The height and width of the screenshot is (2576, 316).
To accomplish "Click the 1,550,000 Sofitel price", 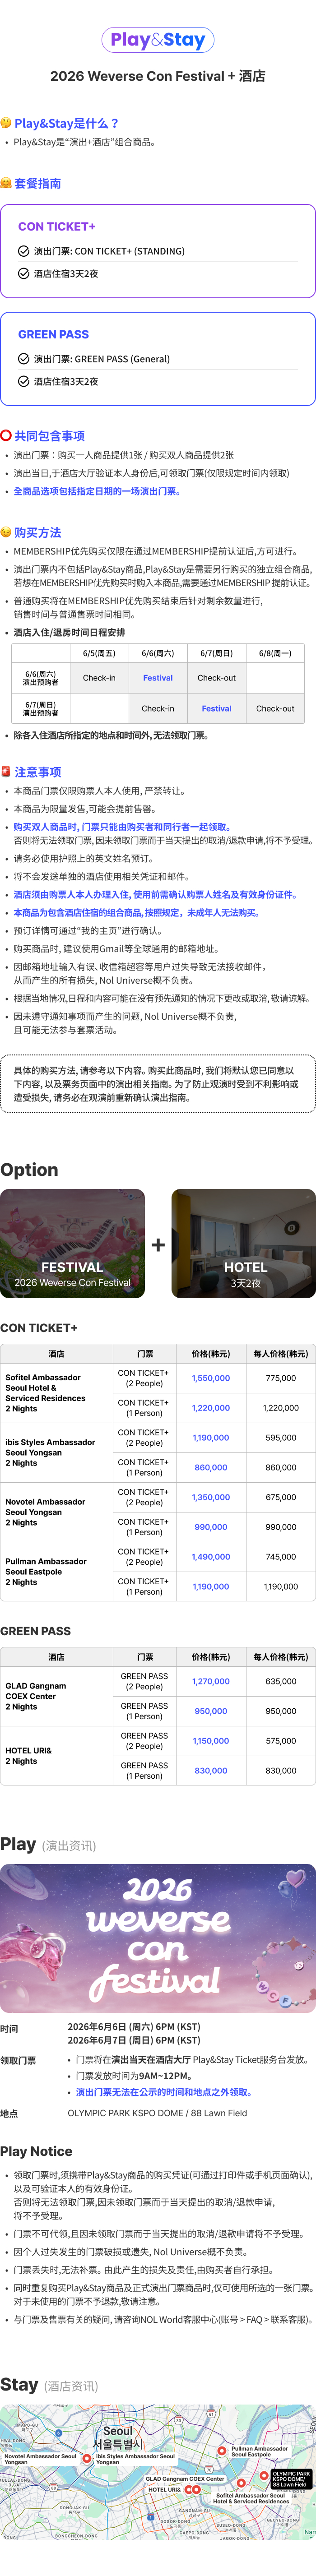I will tap(211, 1378).
